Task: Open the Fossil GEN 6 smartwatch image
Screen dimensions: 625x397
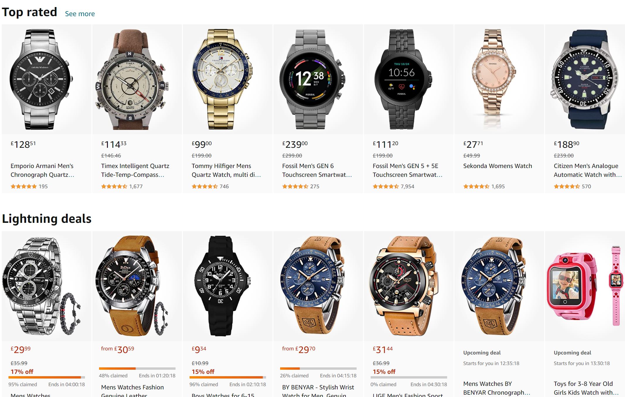Action: pyautogui.click(x=313, y=79)
